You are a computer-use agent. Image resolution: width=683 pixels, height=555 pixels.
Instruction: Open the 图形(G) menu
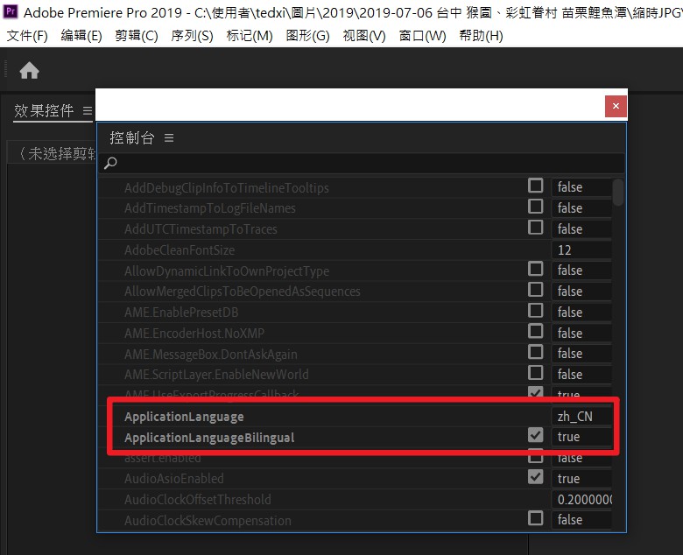click(307, 36)
